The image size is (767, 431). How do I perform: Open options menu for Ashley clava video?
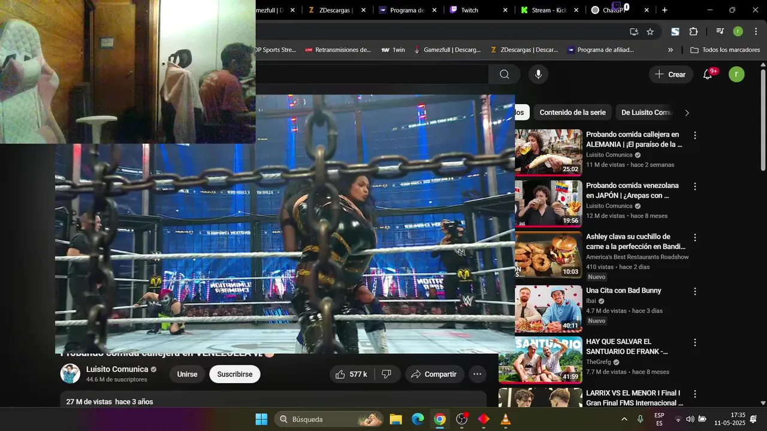point(695,238)
